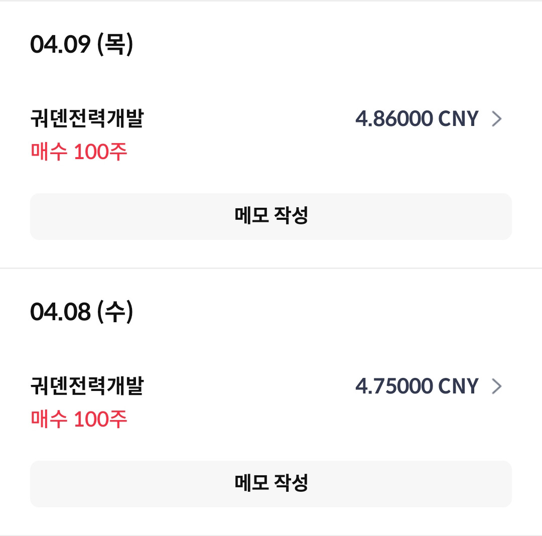This screenshot has height=536, width=542.
Task: Tap the (목) weekday text
Action: 115,45
